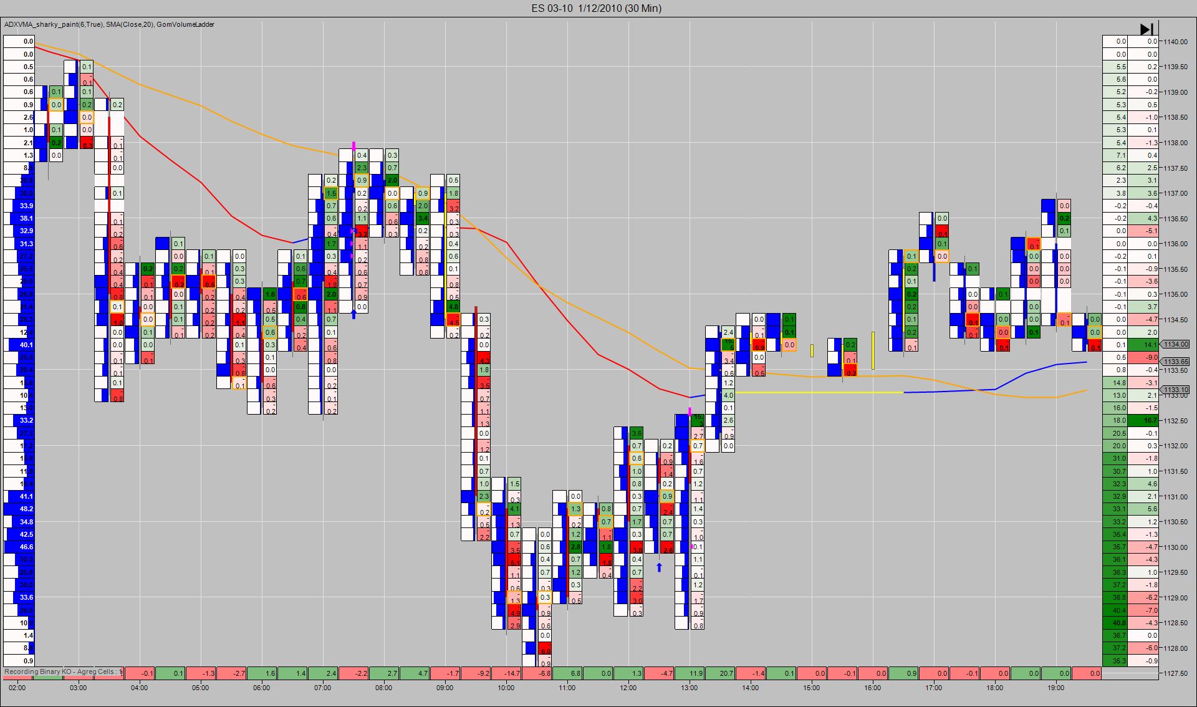Click the 1137.00 price axis label
This screenshot has height=707, width=1197.
point(1175,193)
